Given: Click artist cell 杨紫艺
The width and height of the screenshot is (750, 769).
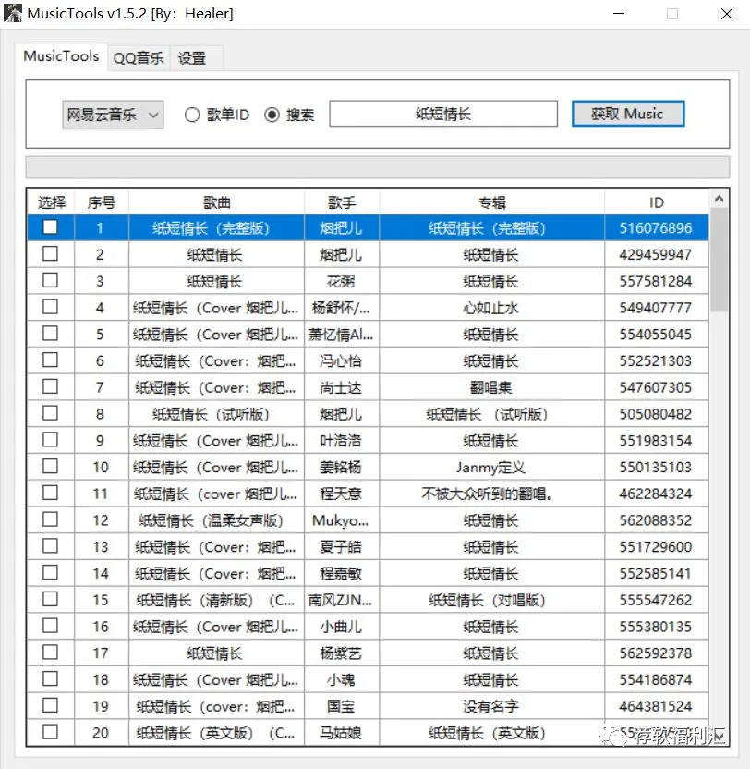Looking at the screenshot, I should pos(342,653).
